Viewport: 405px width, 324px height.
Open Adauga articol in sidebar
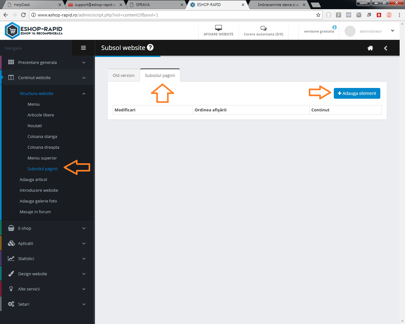[x=33, y=179]
